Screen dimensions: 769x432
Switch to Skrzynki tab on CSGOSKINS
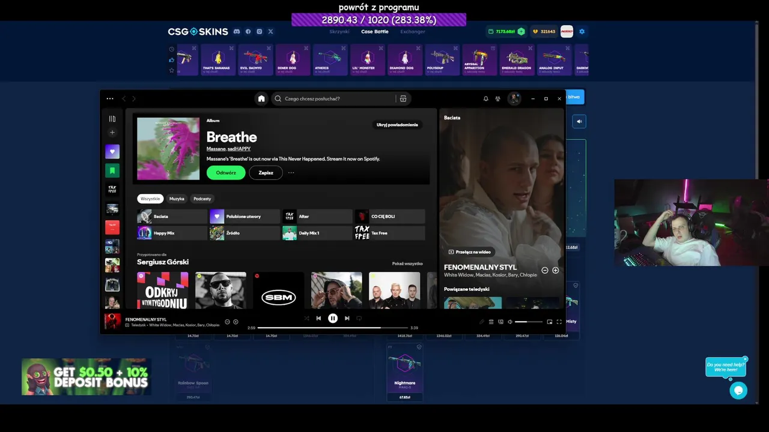[339, 32]
